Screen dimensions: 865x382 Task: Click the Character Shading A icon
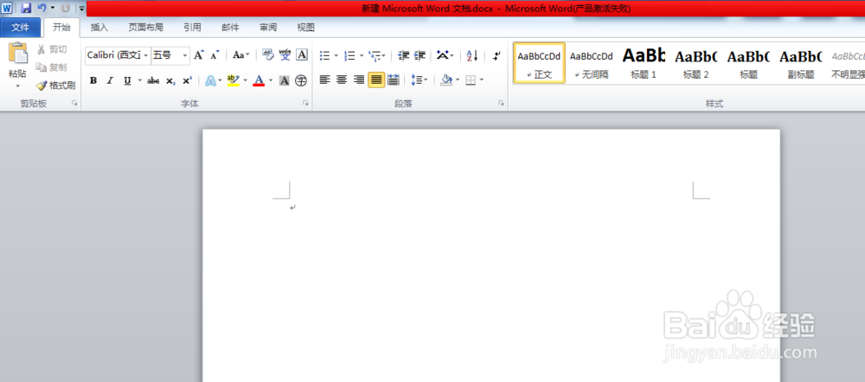[284, 80]
